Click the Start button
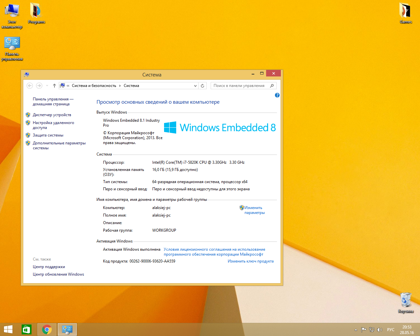This screenshot has width=420, height=336. [x=8, y=329]
